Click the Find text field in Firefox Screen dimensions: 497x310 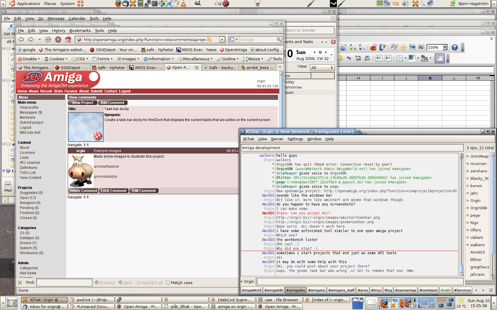coord(64,283)
